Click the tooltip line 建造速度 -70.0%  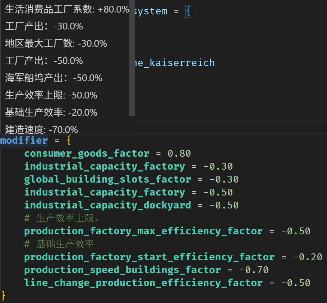click(41, 129)
